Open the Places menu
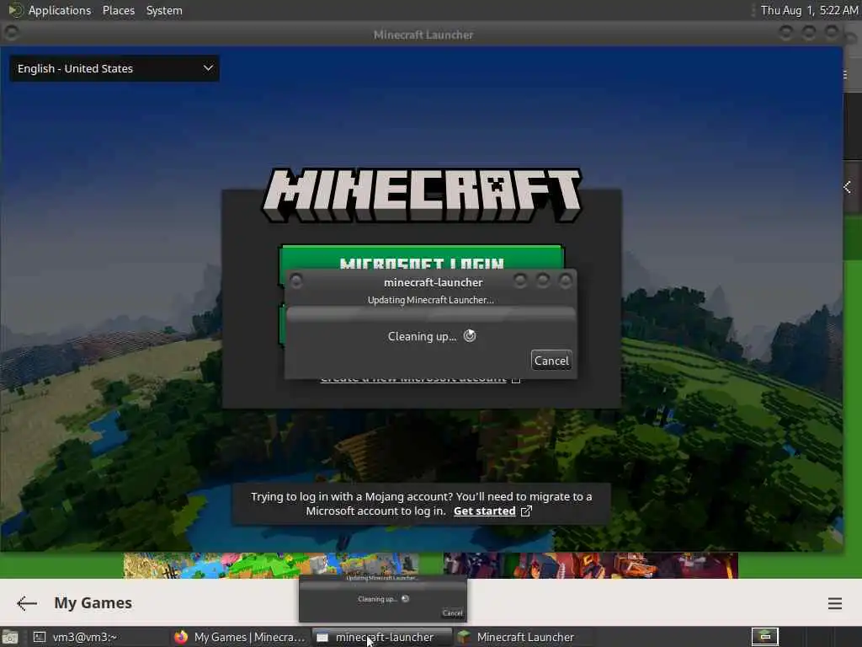Image resolution: width=862 pixels, height=647 pixels. [x=118, y=10]
